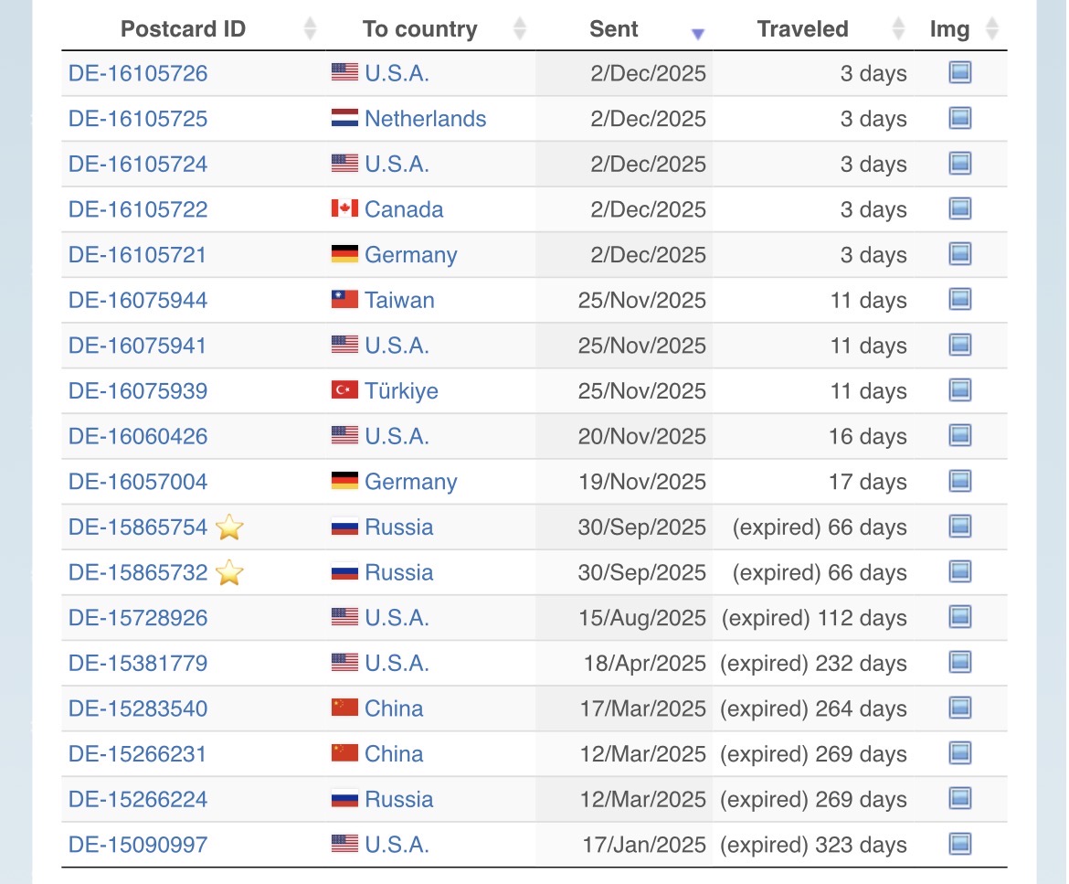Screen dimensions: 1069x884
Task: Open postcard link DE-16105724
Action: pyautogui.click(x=138, y=165)
